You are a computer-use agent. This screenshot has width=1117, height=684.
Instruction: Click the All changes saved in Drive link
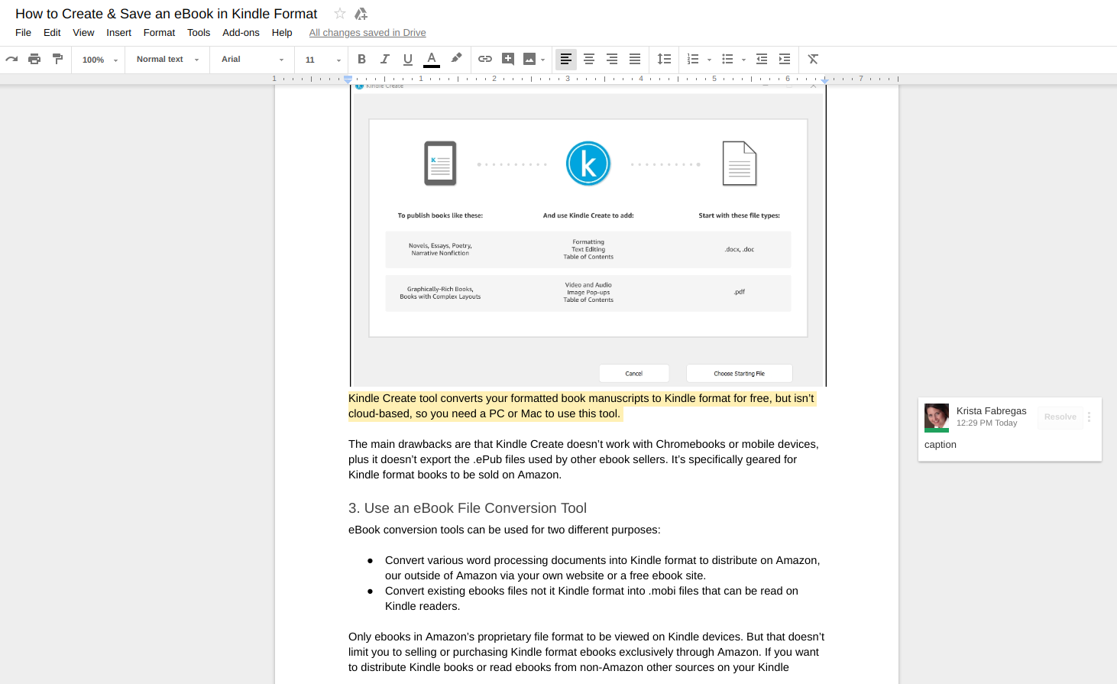point(367,32)
